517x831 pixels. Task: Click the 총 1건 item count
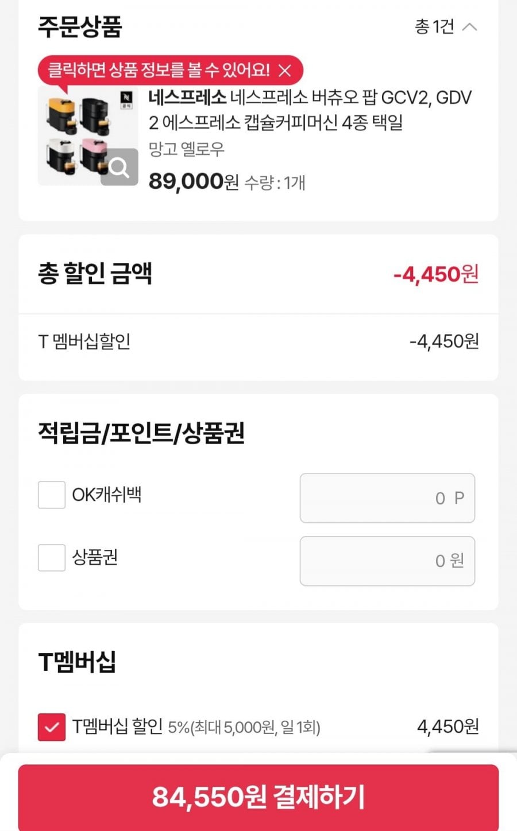pos(434,26)
